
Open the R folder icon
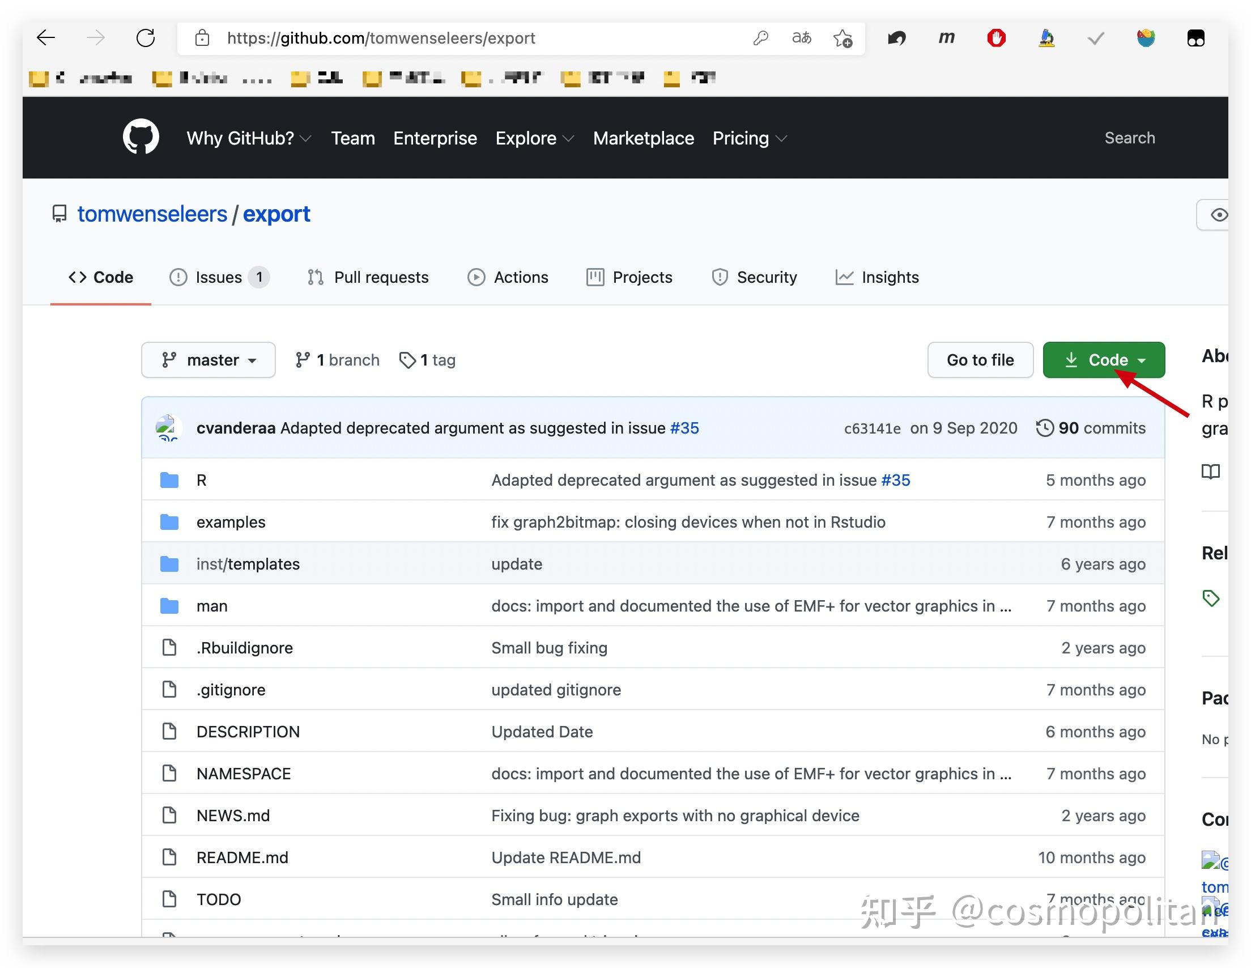(169, 479)
